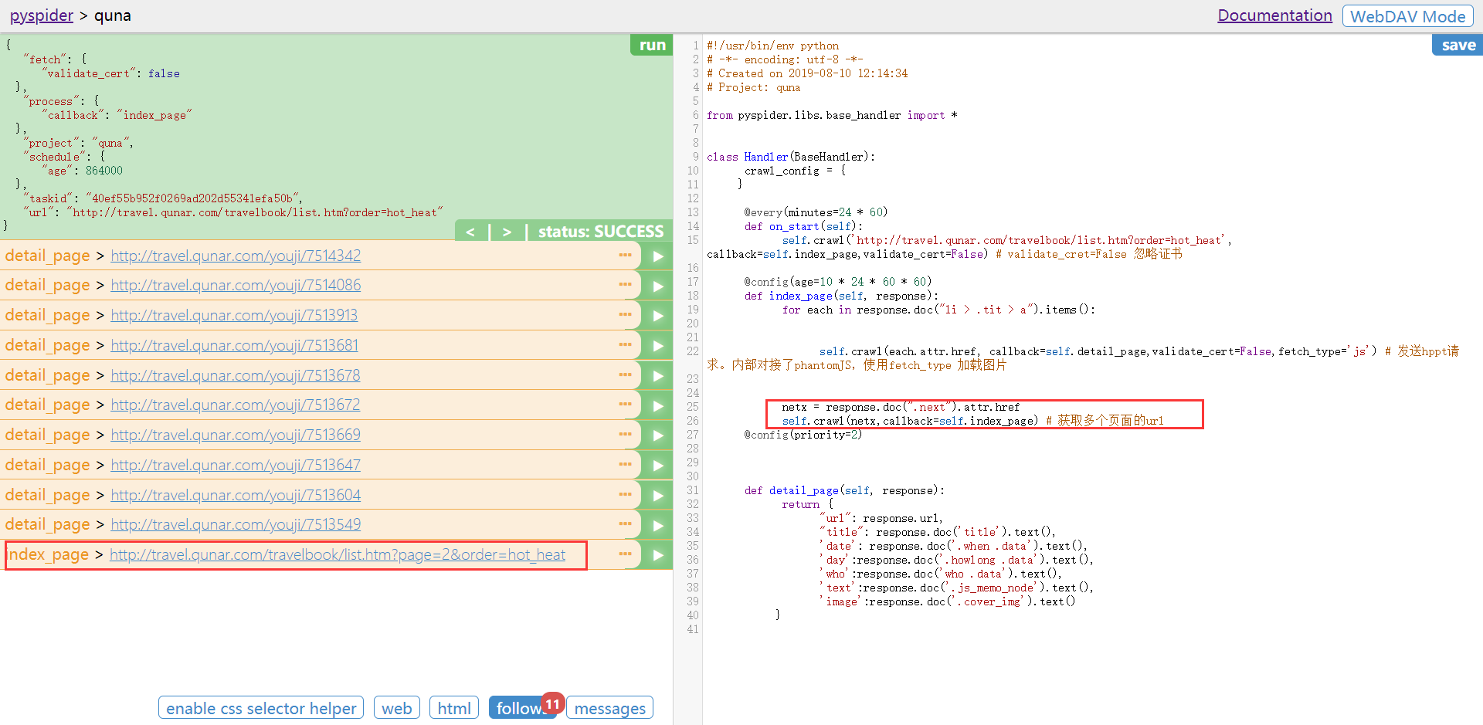Screen dimensions: 1483x725
Task: Click line number 31 in gutter
Action: tap(692, 490)
